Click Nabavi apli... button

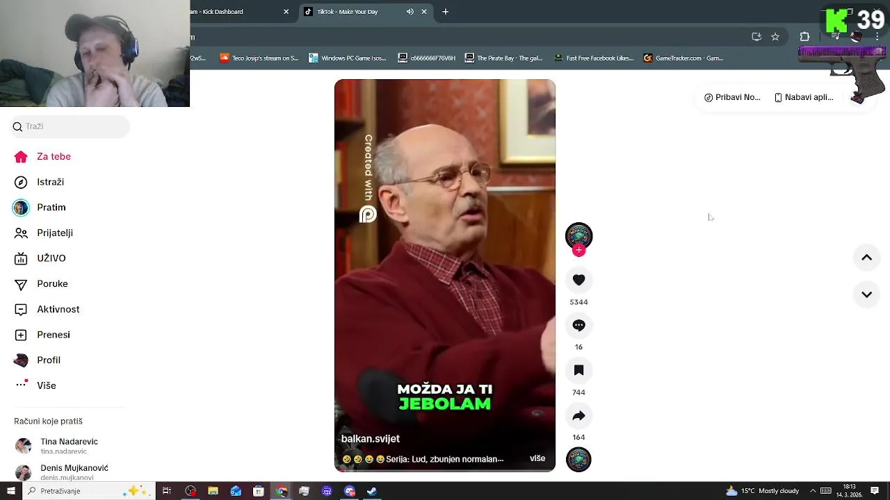pos(804,97)
